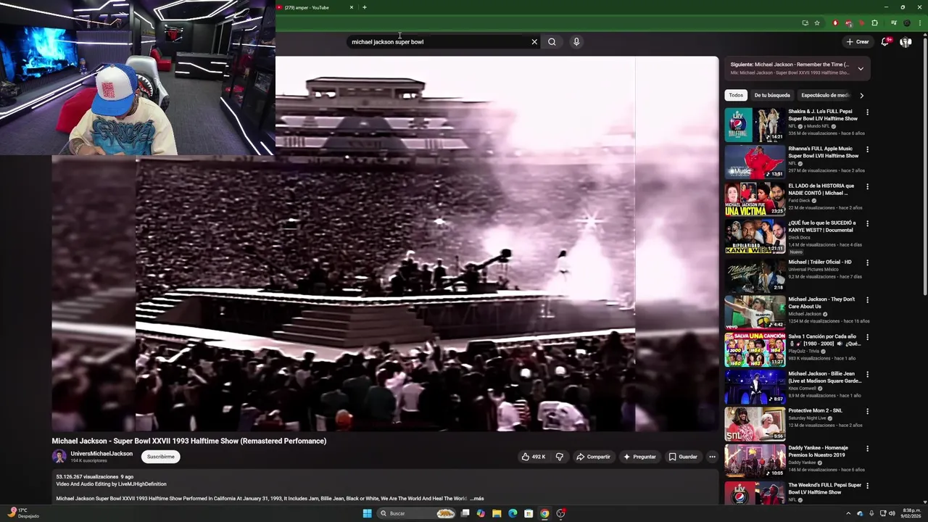The height and width of the screenshot is (522, 928).
Task: Open options for Protective Mom 2 SNL
Action: 867,411
